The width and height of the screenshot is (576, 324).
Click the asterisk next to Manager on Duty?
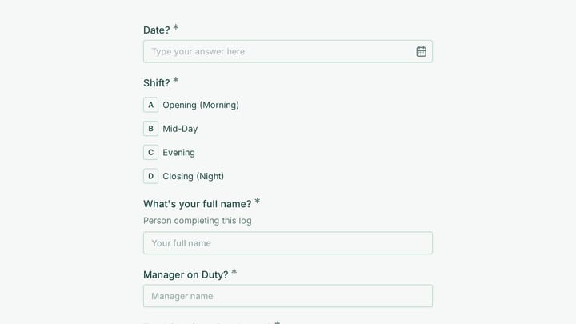pyautogui.click(x=234, y=272)
